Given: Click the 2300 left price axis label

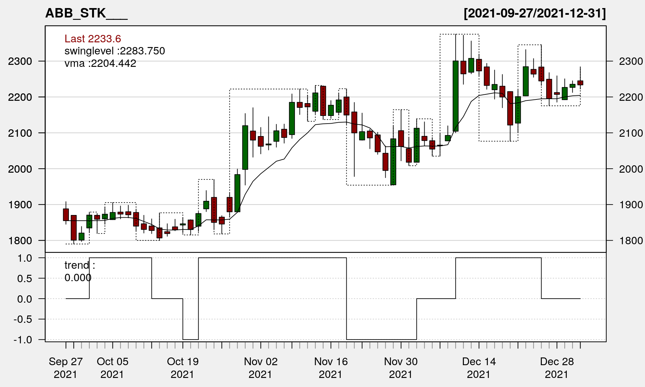Looking at the screenshot, I should 20,61.
